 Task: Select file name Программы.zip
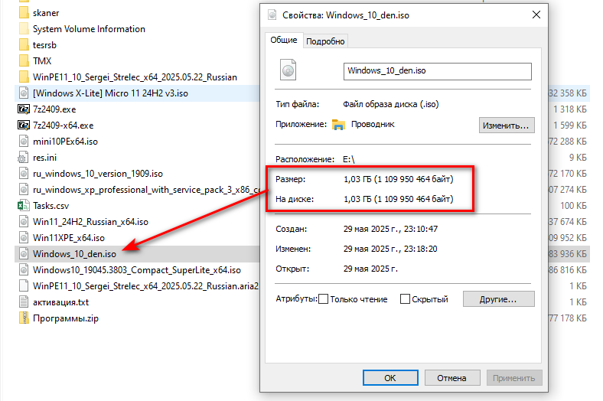point(66,318)
